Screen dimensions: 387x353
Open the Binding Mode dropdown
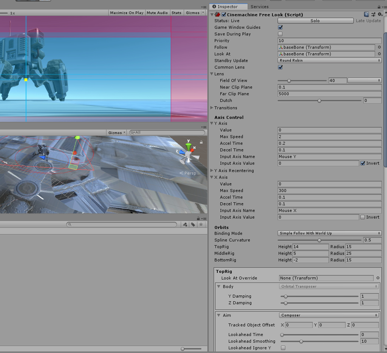pyautogui.click(x=330, y=233)
